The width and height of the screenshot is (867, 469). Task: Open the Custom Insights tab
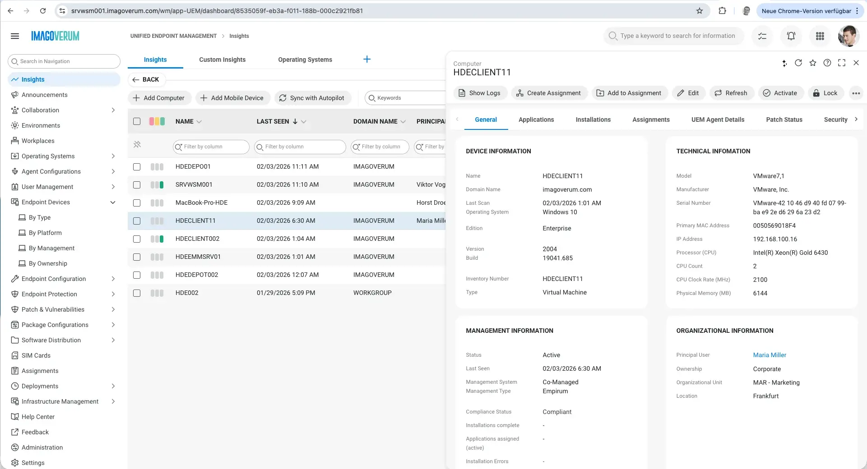222,60
